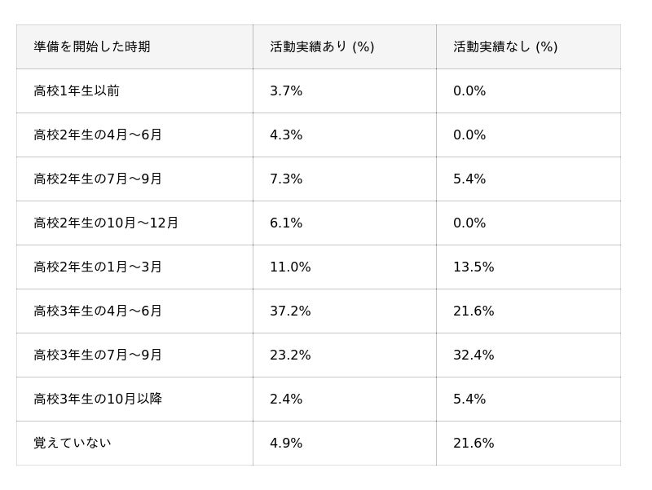Select the 高校2年生の10月〜12月 row label
Viewport: 652px width, 490px height.
[106, 223]
